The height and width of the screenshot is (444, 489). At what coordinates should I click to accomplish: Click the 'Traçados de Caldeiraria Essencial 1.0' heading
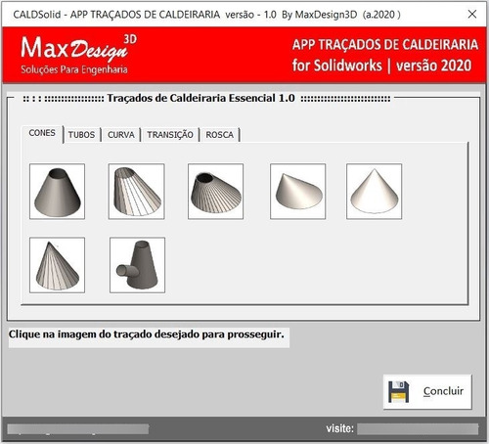pyautogui.click(x=200, y=98)
